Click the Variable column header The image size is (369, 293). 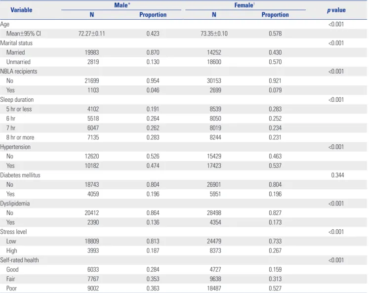click(21, 10)
